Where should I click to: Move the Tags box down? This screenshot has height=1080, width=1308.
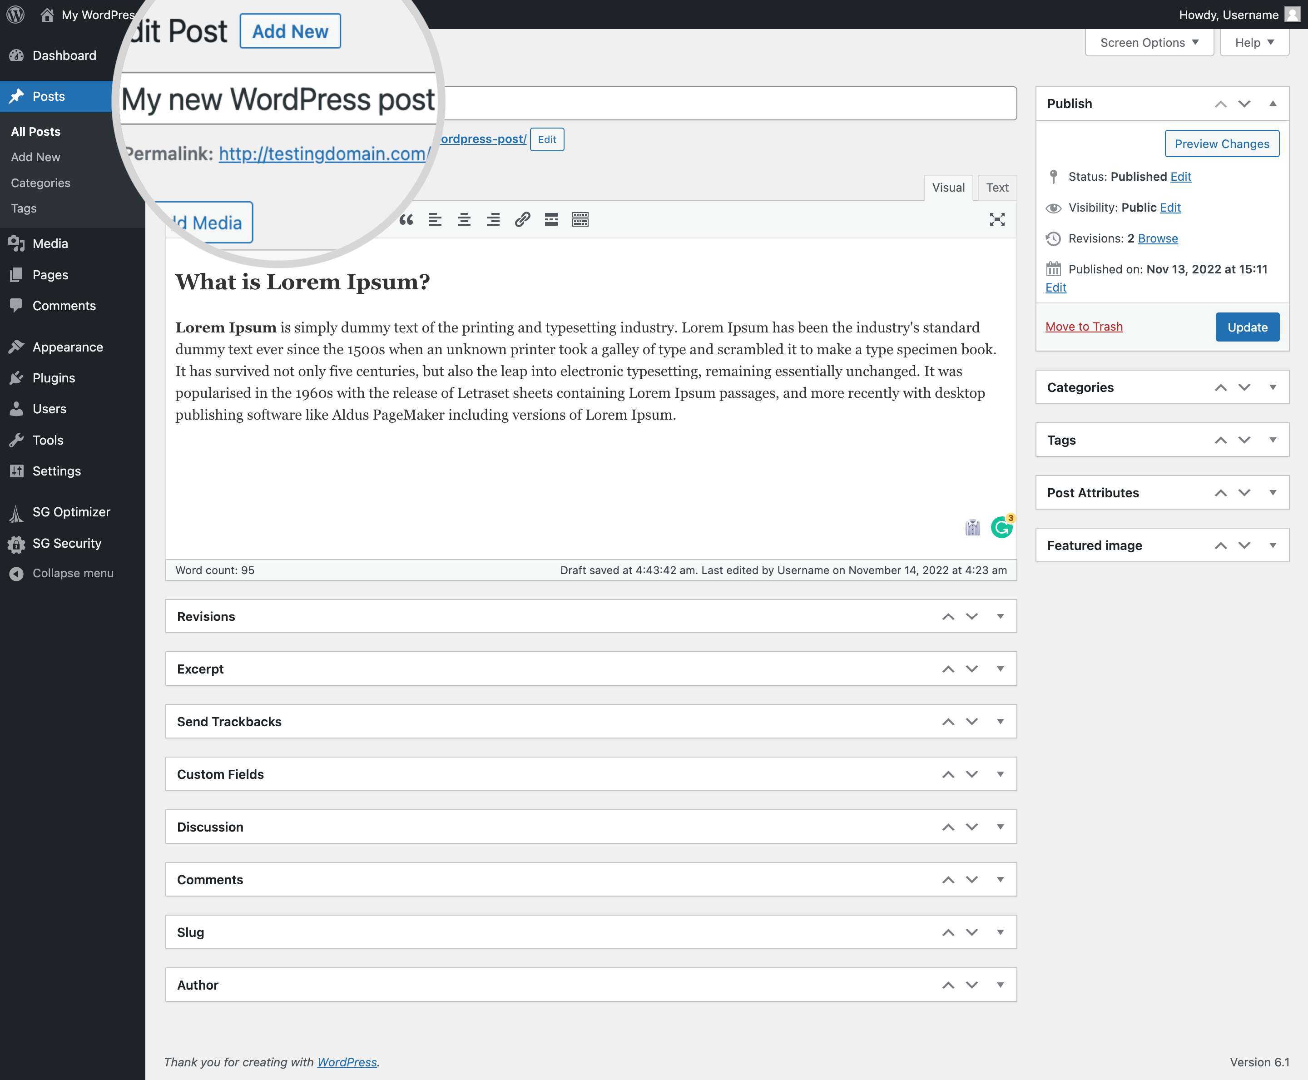(1244, 440)
